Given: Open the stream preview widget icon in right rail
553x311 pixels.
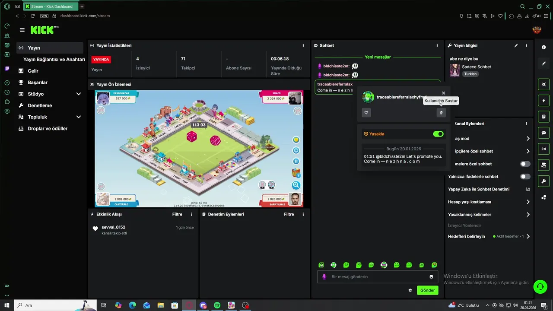Looking at the screenshot, I should coord(543,85).
